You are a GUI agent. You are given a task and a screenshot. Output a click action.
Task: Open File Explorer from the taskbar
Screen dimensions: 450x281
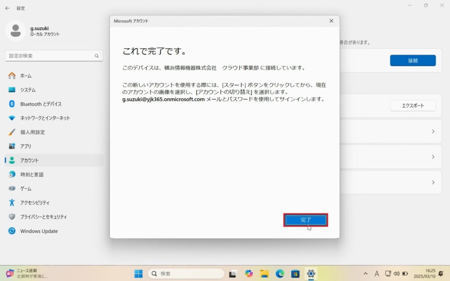click(264, 274)
